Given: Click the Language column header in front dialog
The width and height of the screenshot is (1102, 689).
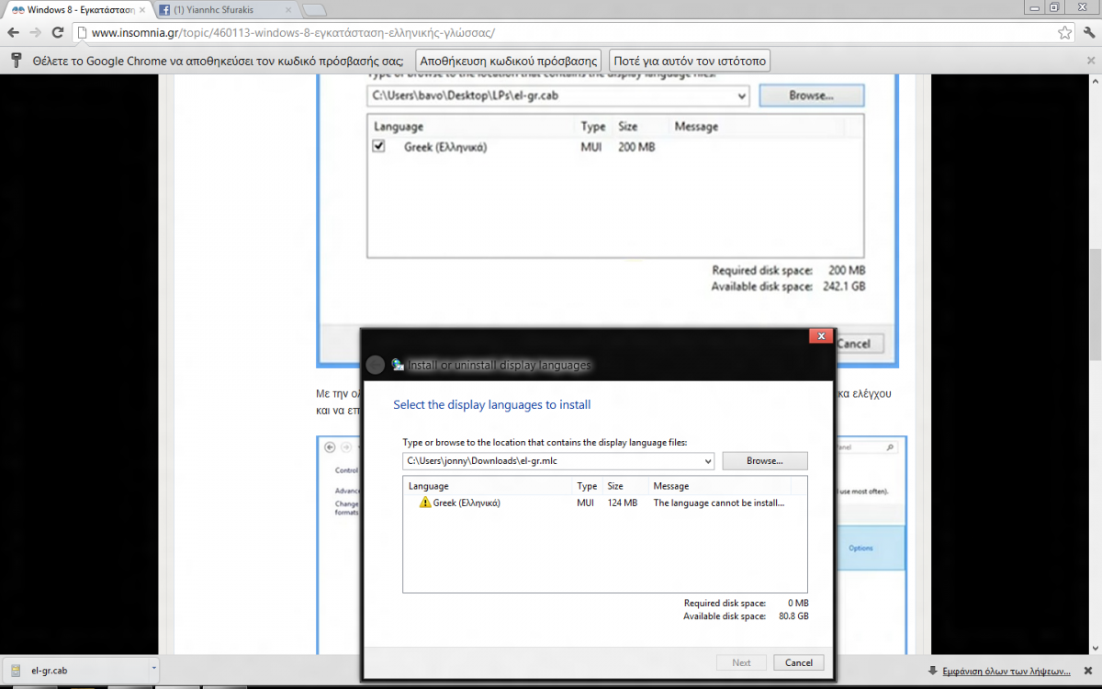Looking at the screenshot, I should (429, 486).
